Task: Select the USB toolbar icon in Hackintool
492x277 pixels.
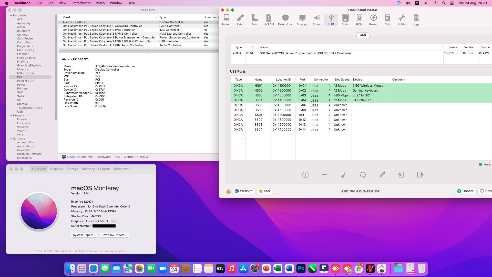Action: [331, 20]
